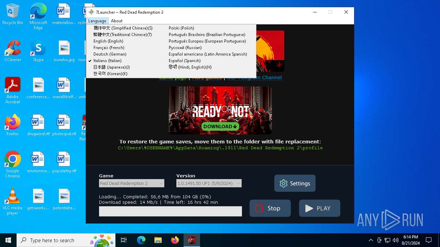Click the taskbar search box
This screenshot has height=247, width=440.
67,240
